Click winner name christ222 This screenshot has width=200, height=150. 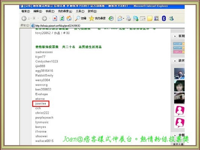click(x=42, y=113)
